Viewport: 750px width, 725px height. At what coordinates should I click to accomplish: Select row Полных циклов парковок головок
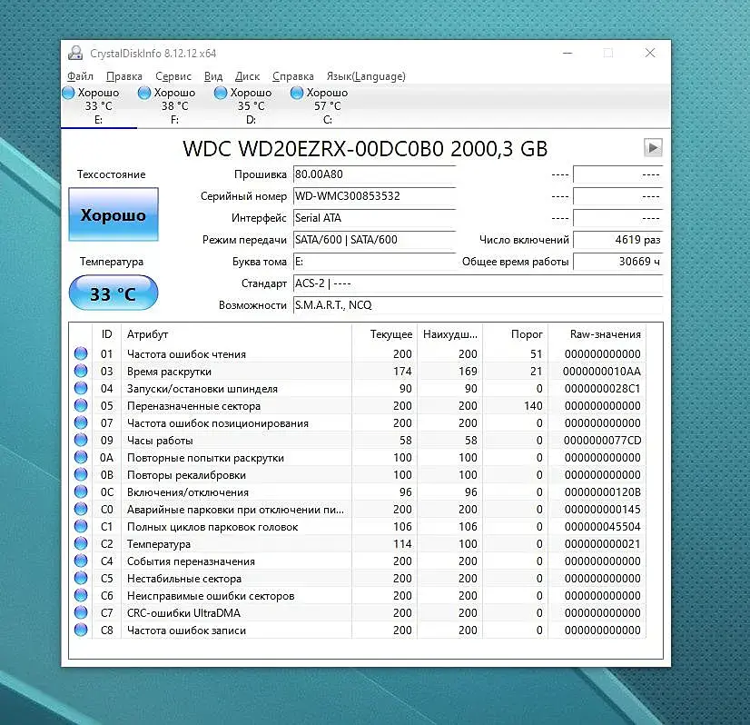(x=358, y=526)
